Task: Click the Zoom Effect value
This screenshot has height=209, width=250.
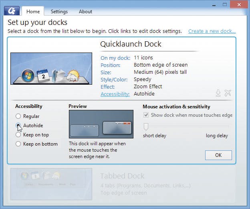Action: pyautogui.click(x=148, y=87)
